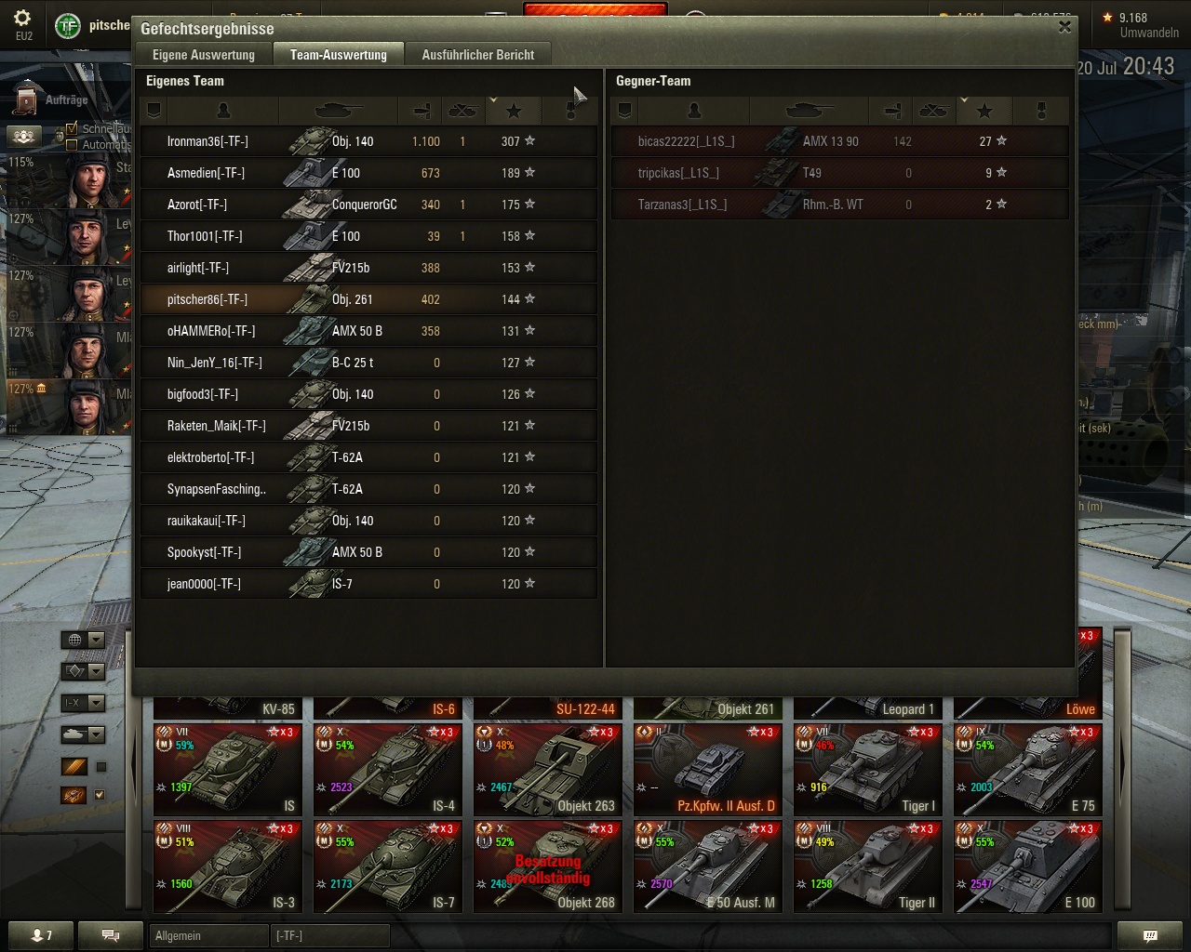Click enemy player tripcikas[_L1S_] row
Image resolution: width=1191 pixels, height=952 pixels.
coord(839,173)
